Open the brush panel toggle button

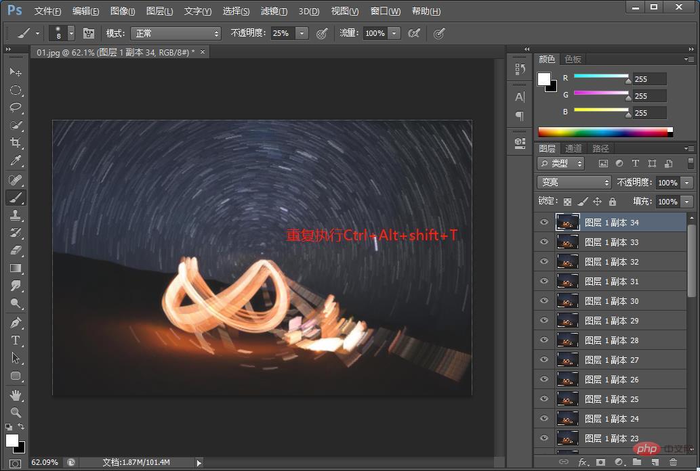(x=88, y=33)
